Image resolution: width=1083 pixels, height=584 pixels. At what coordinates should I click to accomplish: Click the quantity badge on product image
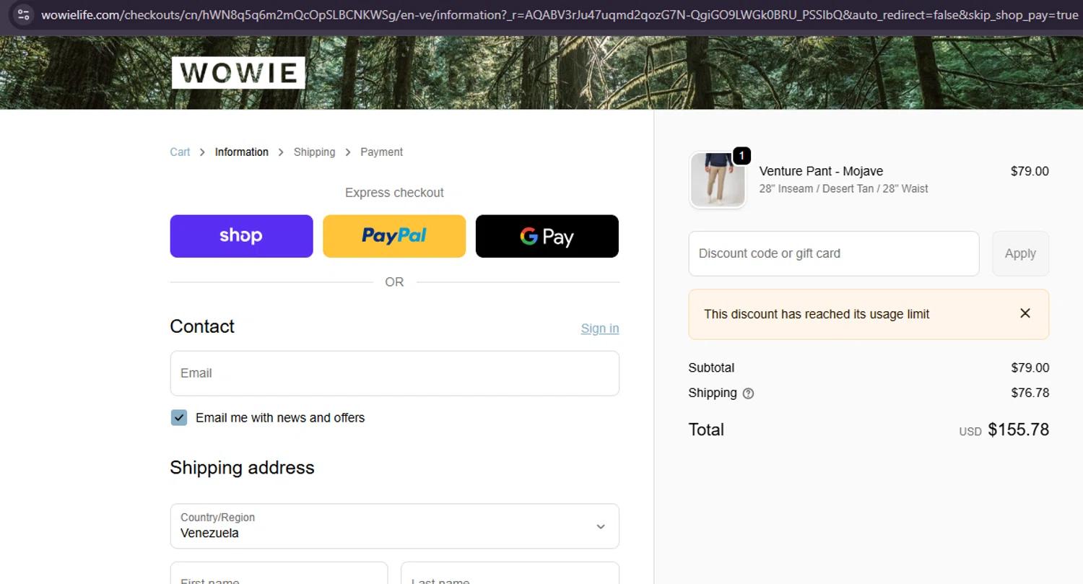point(741,155)
